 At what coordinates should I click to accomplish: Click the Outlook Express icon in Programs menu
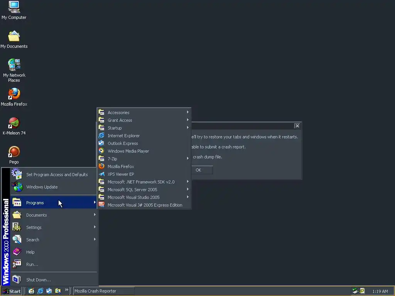101,143
